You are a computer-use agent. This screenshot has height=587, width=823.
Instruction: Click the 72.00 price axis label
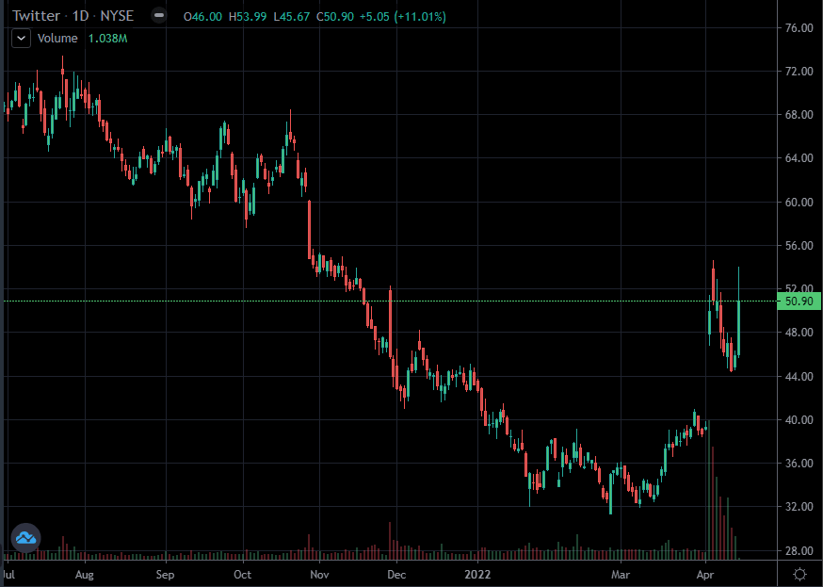799,72
